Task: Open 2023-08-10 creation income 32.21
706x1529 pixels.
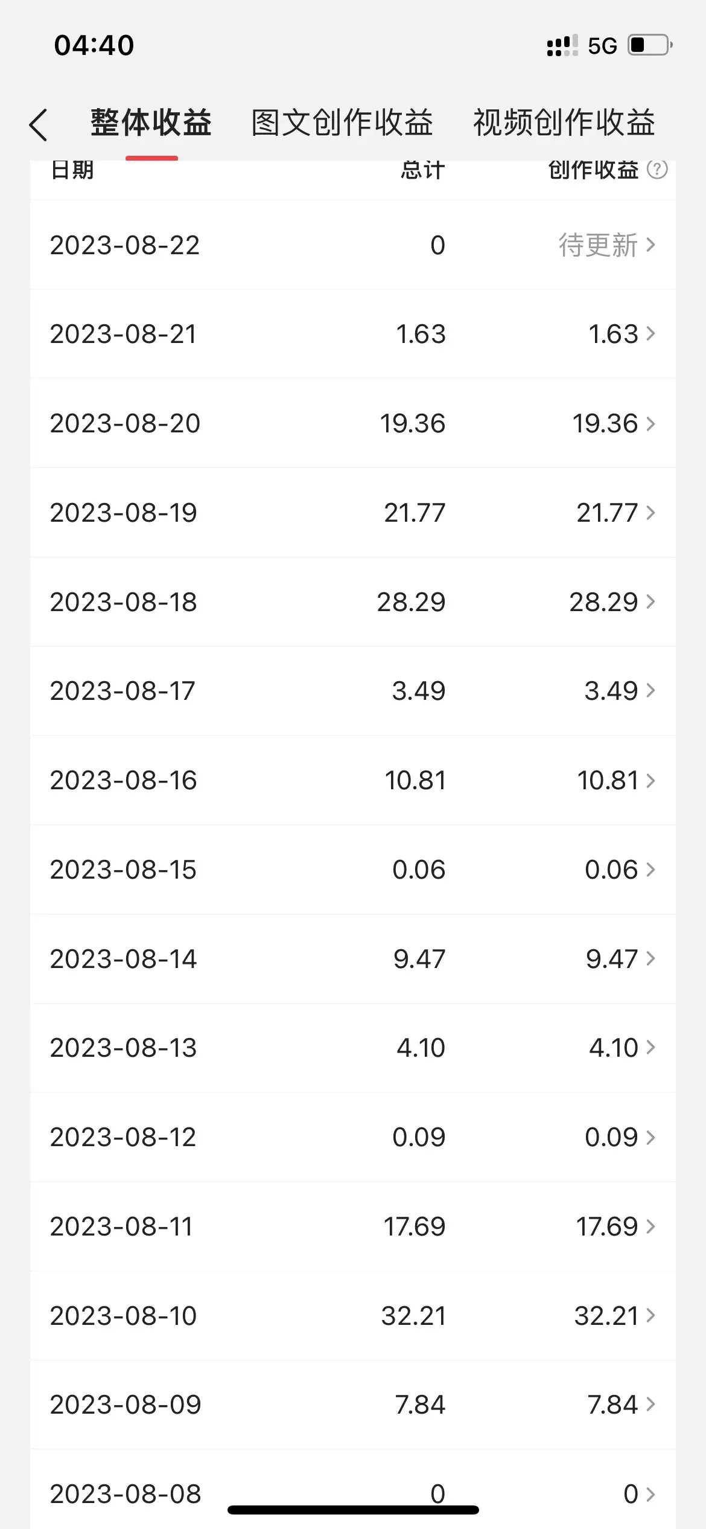Action: coord(606,1316)
